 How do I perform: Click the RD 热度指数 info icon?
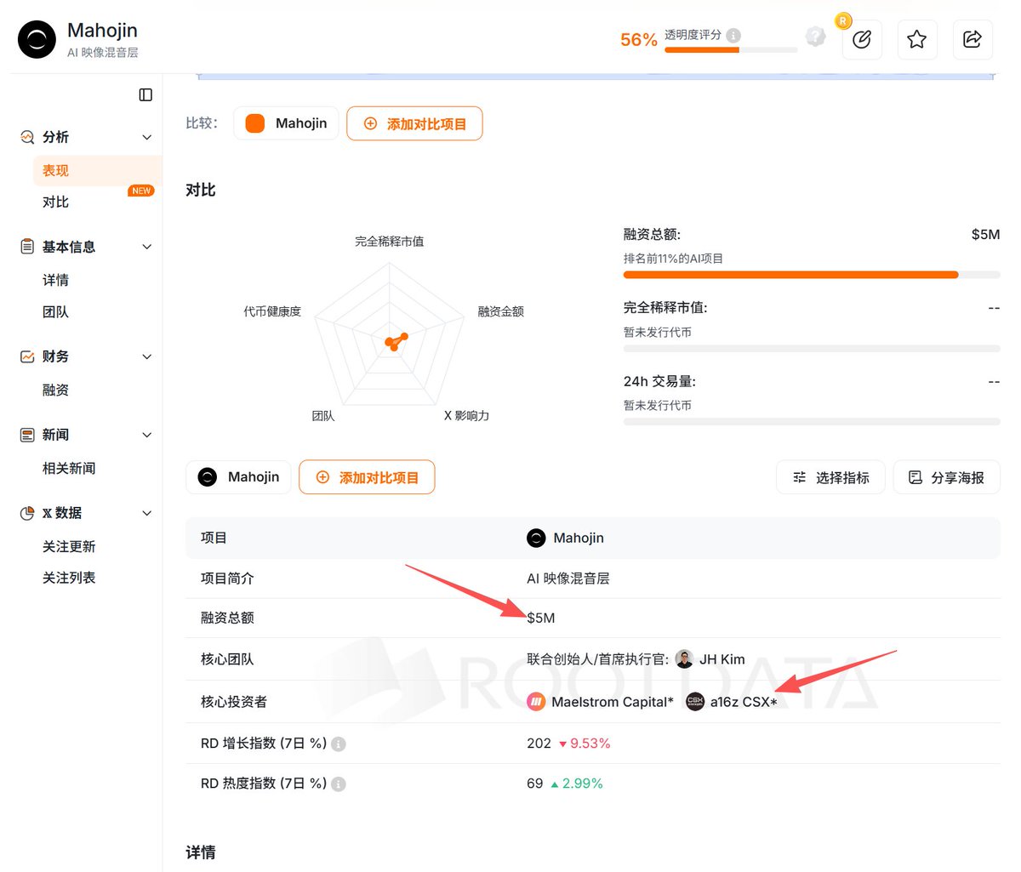tap(339, 784)
